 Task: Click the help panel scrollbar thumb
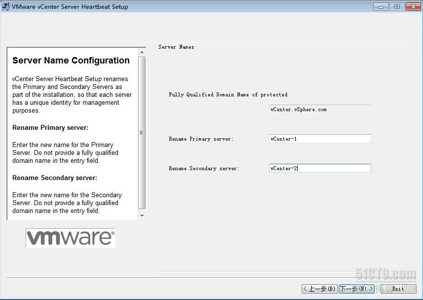pyautogui.click(x=142, y=132)
